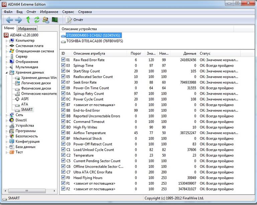Image resolution: width=257 pixels, height=205 pixels.
Task: Collapse the Хранение данных node
Action: click(x=7, y=73)
